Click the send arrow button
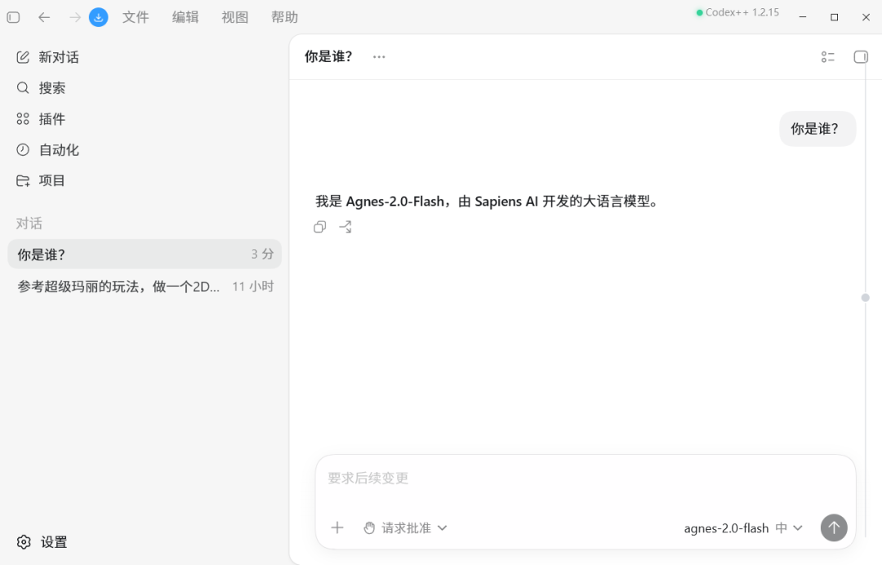Viewport: 882px width, 565px height. coord(834,528)
